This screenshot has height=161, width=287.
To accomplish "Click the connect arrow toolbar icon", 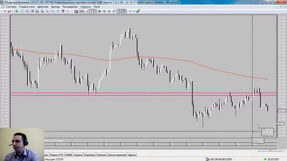I will (x=4, y=11).
